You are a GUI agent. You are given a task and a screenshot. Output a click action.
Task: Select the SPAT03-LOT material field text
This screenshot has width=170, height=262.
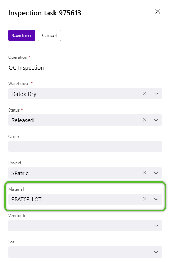[x=26, y=200]
